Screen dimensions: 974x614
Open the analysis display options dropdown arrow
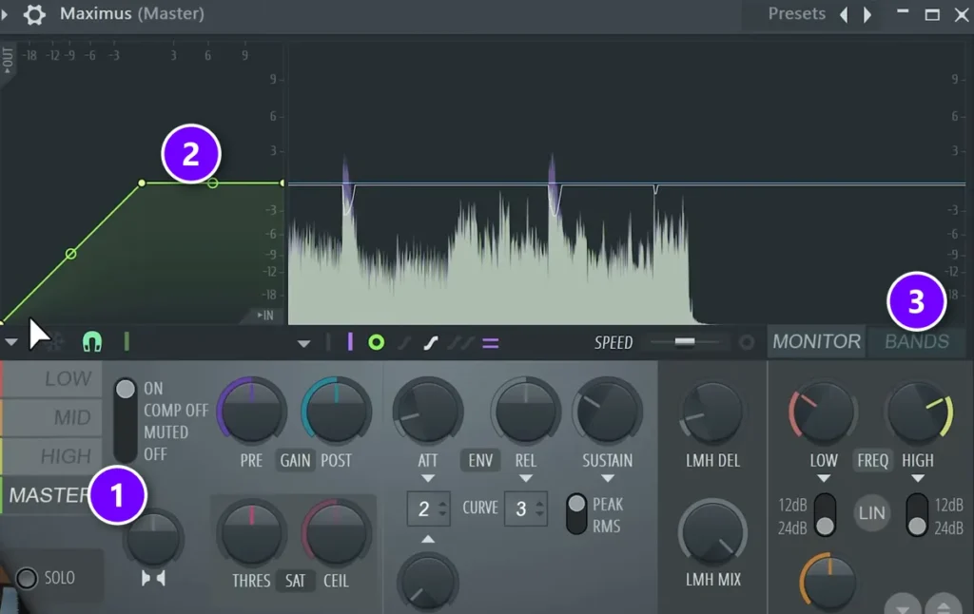(x=303, y=343)
